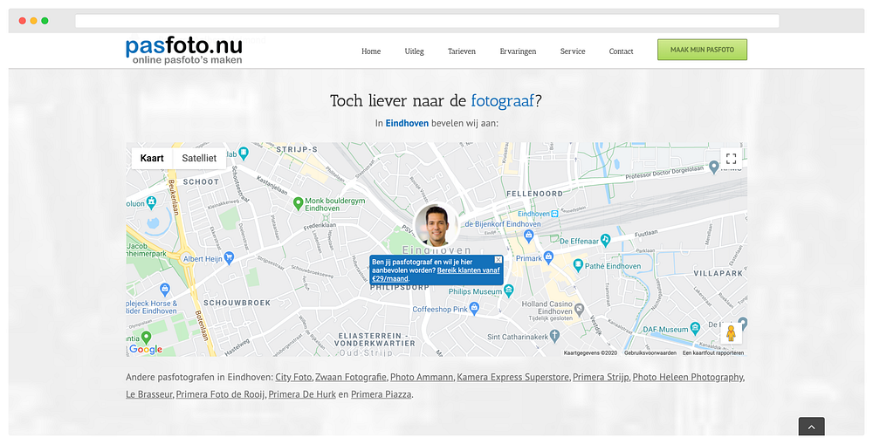Click the Eindhoven train station marker
The height and width of the screenshot is (444, 873).
pos(554,214)
